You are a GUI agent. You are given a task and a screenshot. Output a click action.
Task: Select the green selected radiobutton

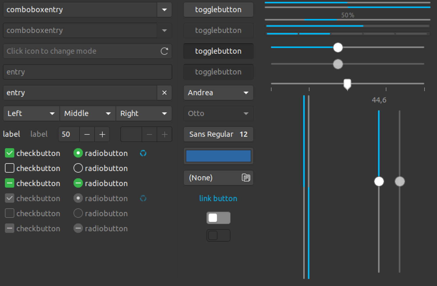78,153
